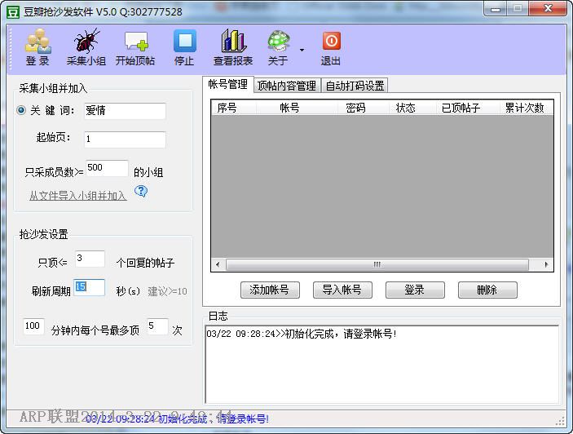Image resolution: width=573 pixels, height=434 pixels.
Task: Click the 已顶帖子 column header
Action: (x=467, y=108)
